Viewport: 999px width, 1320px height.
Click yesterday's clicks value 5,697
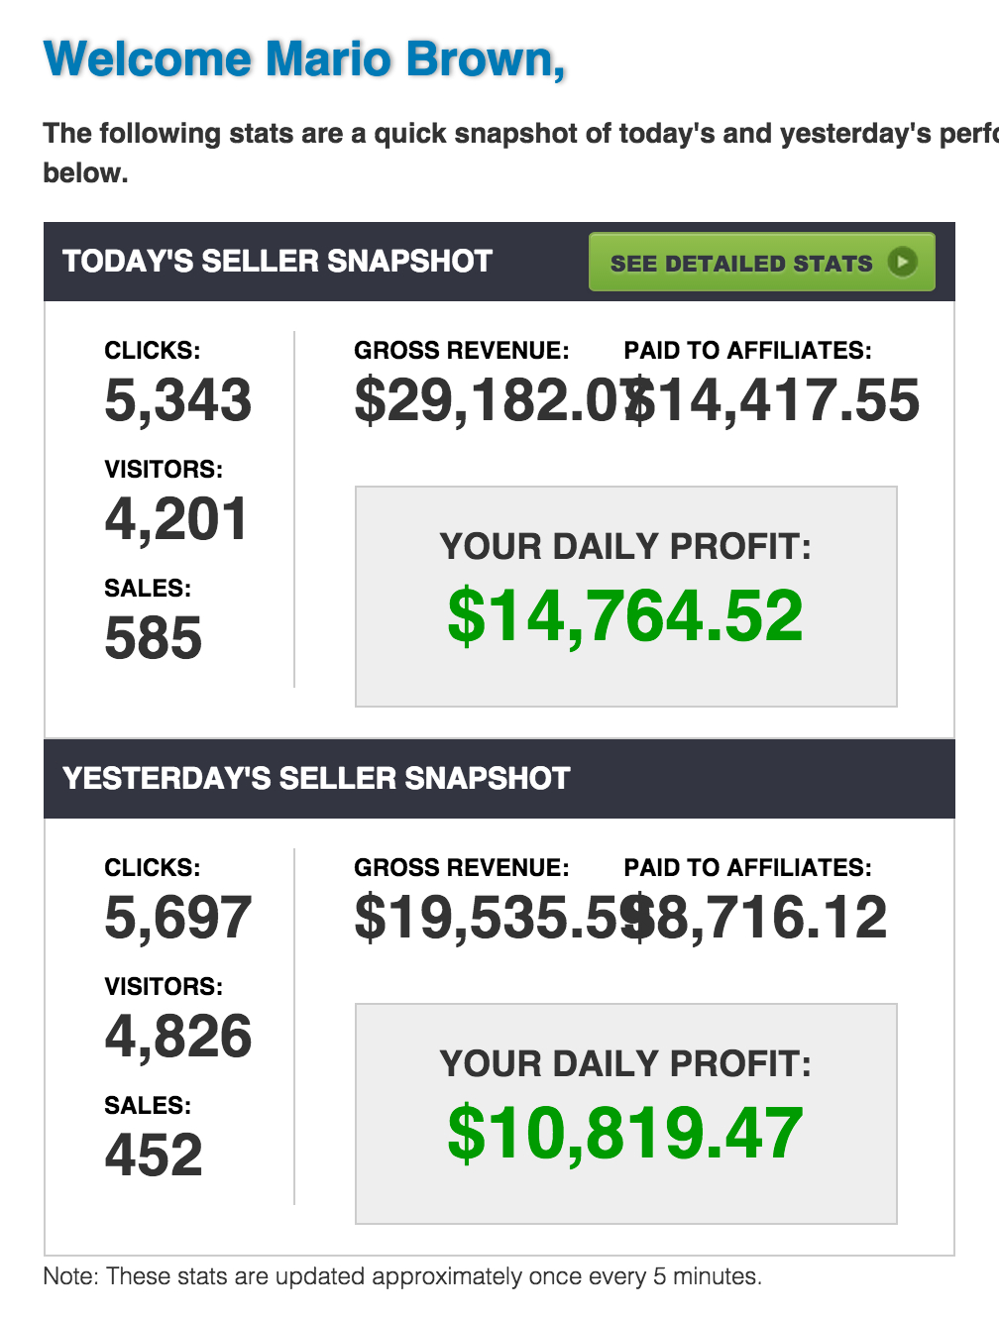tap(178, 918)
